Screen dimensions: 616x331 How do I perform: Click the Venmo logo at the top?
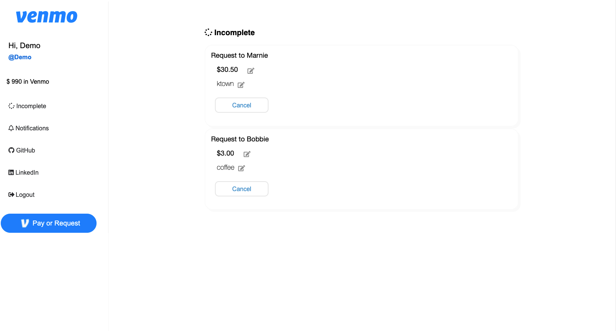click(x=46, y=16)
